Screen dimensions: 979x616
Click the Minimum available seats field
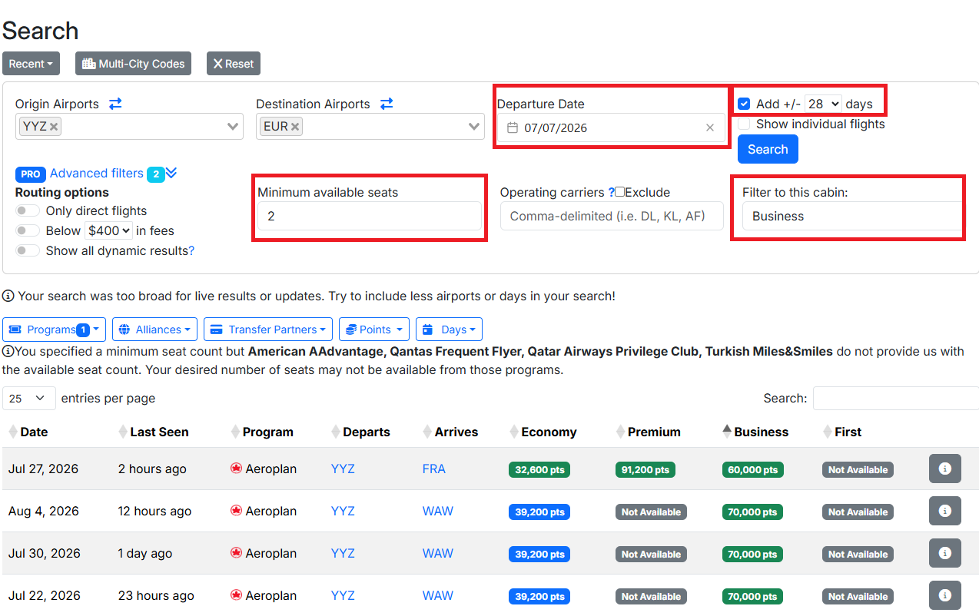[369, 217]
